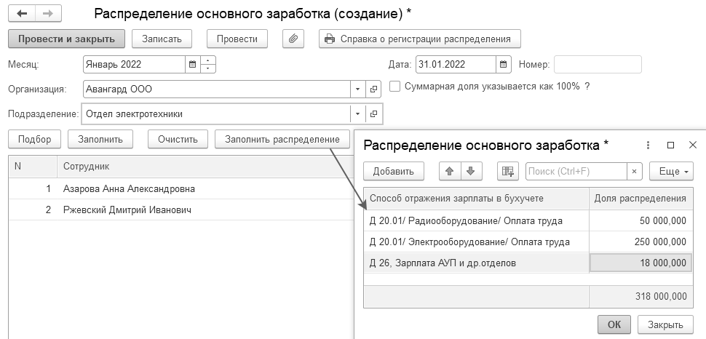This screenshot has height=339, width=706.
Task: Clear the search field with the X
Action: pyautogui.click(x=635, y=171)
